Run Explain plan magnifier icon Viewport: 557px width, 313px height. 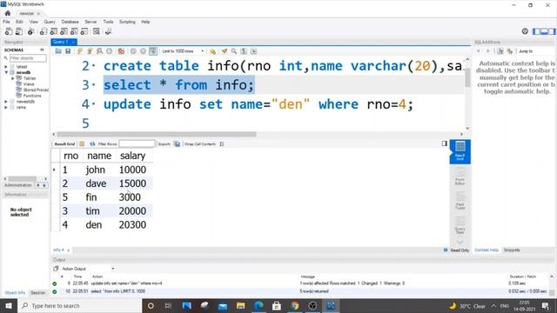click(99, 51)
